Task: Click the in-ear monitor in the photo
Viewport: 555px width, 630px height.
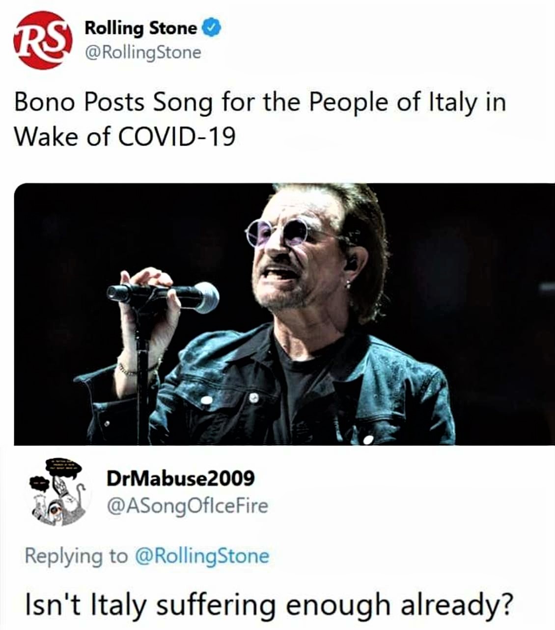Action: point(351,264)
